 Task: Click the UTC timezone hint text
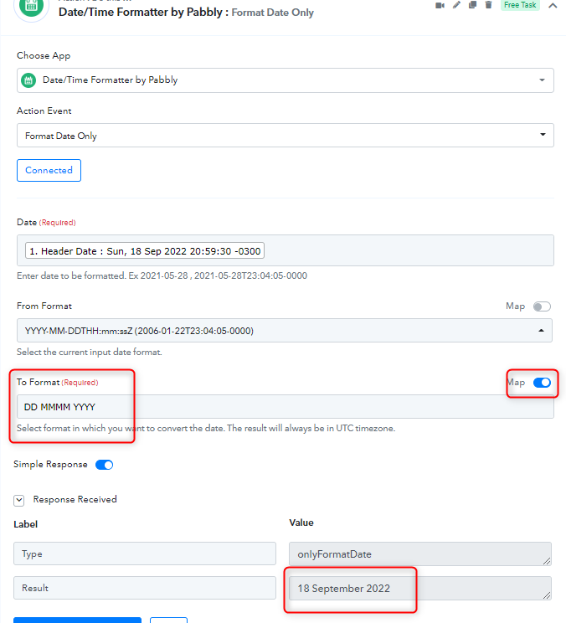point(206,429)
